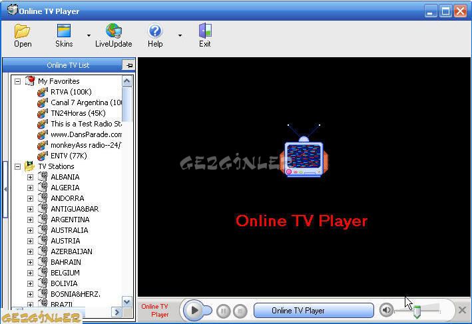The height and width of the screenshot is (324, 472).
Task: Mute audio with speaker icon
Action: click(386, 310)
